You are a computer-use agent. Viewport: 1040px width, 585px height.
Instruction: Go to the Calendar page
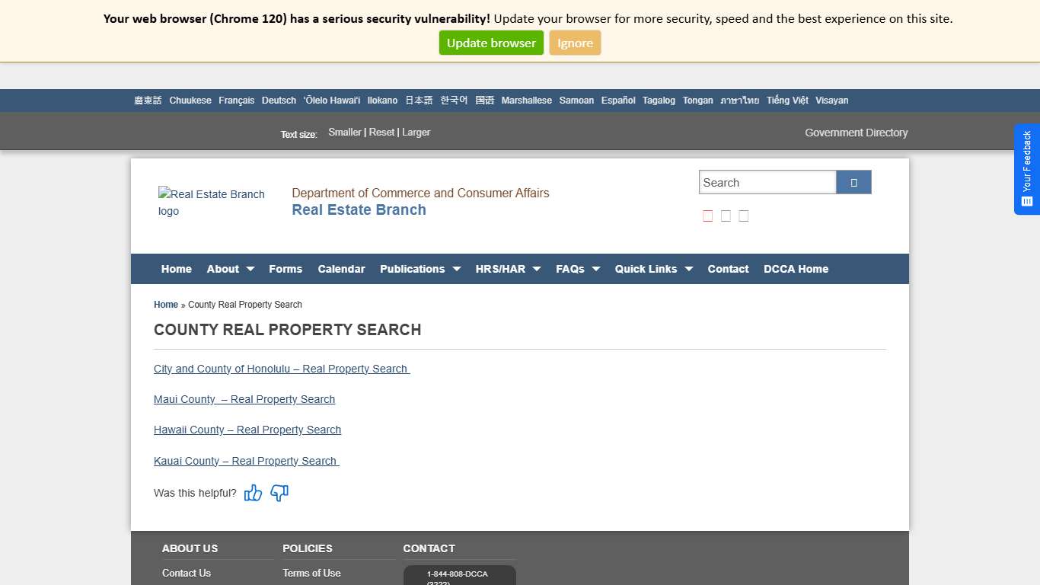[x=341, y=269]
